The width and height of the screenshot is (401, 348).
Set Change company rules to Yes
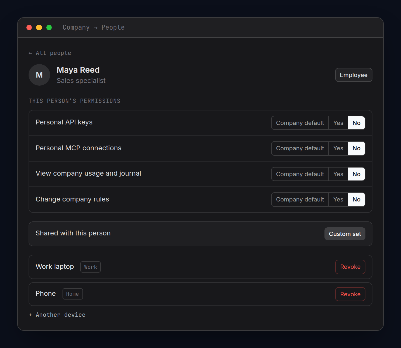(x=338, y=200)
